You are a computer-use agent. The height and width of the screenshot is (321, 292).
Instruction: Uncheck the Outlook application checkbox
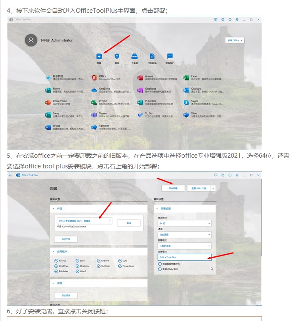99,266
